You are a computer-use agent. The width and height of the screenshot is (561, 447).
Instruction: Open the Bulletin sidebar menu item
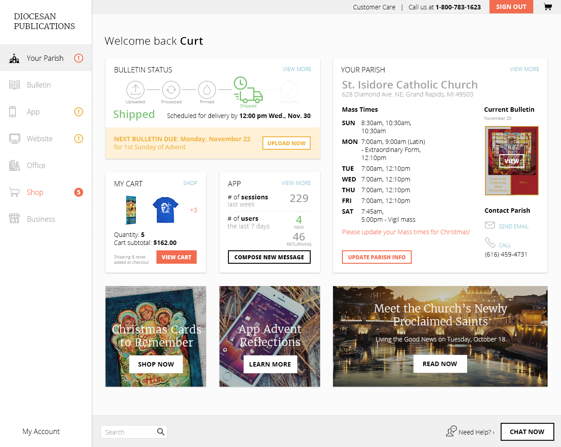46,85
